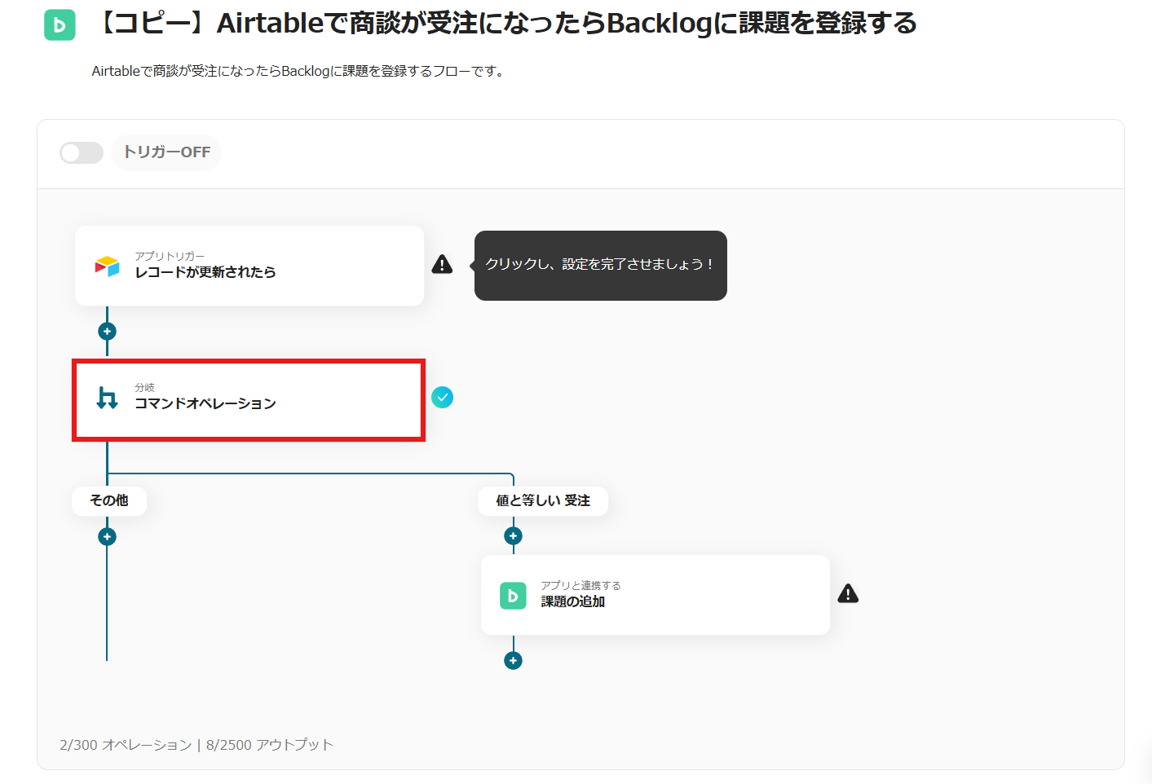Screen dimensions: 1152x784
Task: Click the blue checkmark beside コマンドオペレーション
Action: (442, 397)
